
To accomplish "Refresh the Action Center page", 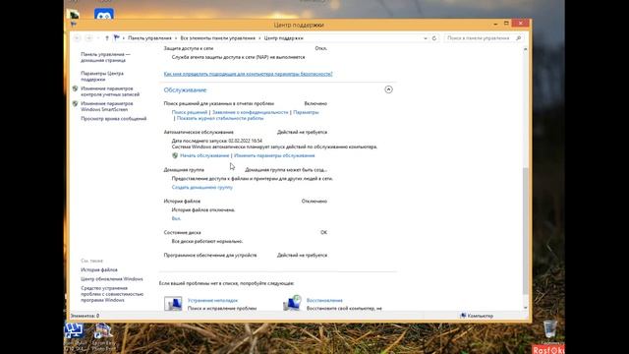I will click(434, 38).
